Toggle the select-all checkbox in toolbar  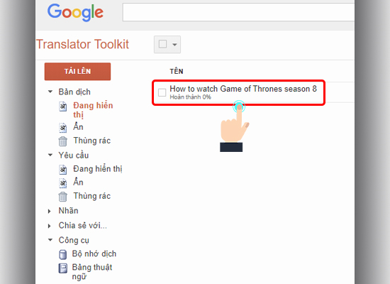point(162,44)
